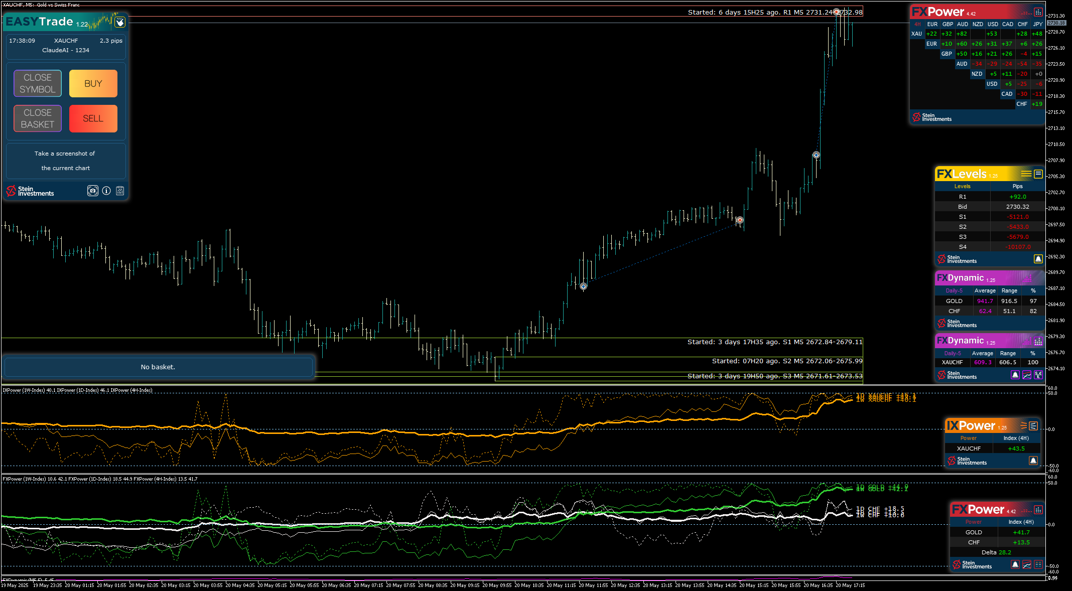Select the Daily-5 label in GOLD FXDynamic
This screenshot has width=1072, height=591.
tap(954, 290)
